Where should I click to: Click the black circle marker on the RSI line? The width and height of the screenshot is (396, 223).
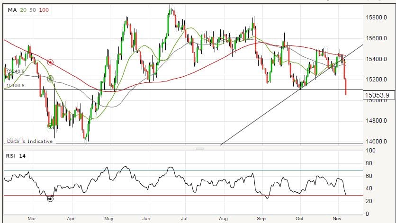(x=50, y=199)
